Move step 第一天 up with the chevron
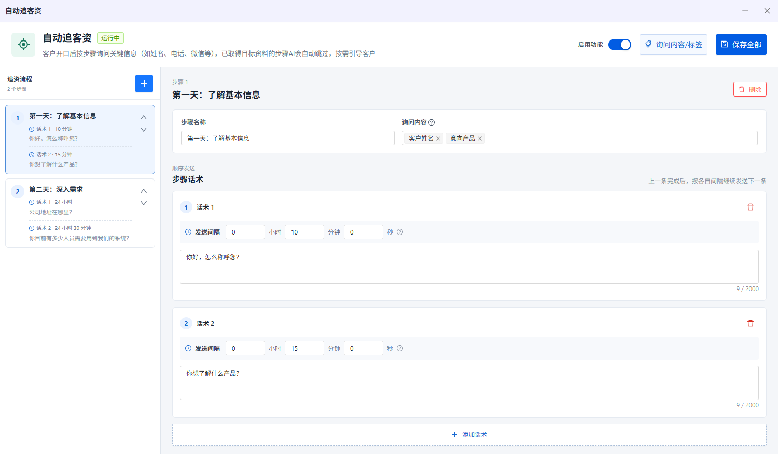This screenshot has width=778, height=454. pyautogui.click(x=144, y=118)
